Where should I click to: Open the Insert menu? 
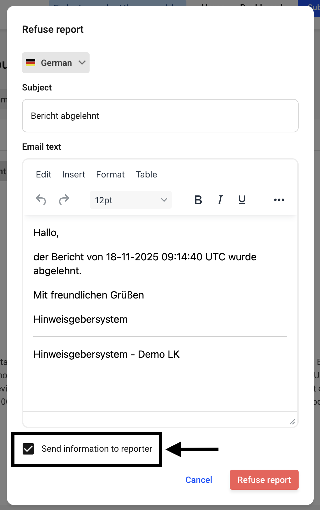click(74, 175)
